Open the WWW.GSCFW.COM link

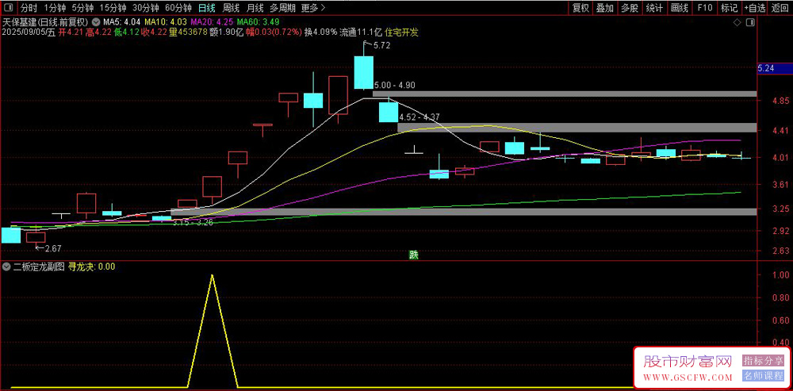(688, 378)
